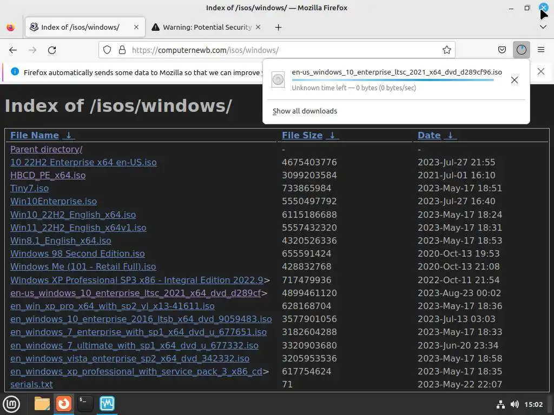Click Win11_22H2_English_x64v1.iso link
Viewport: 554px width, 415px height.
[78, 228]
